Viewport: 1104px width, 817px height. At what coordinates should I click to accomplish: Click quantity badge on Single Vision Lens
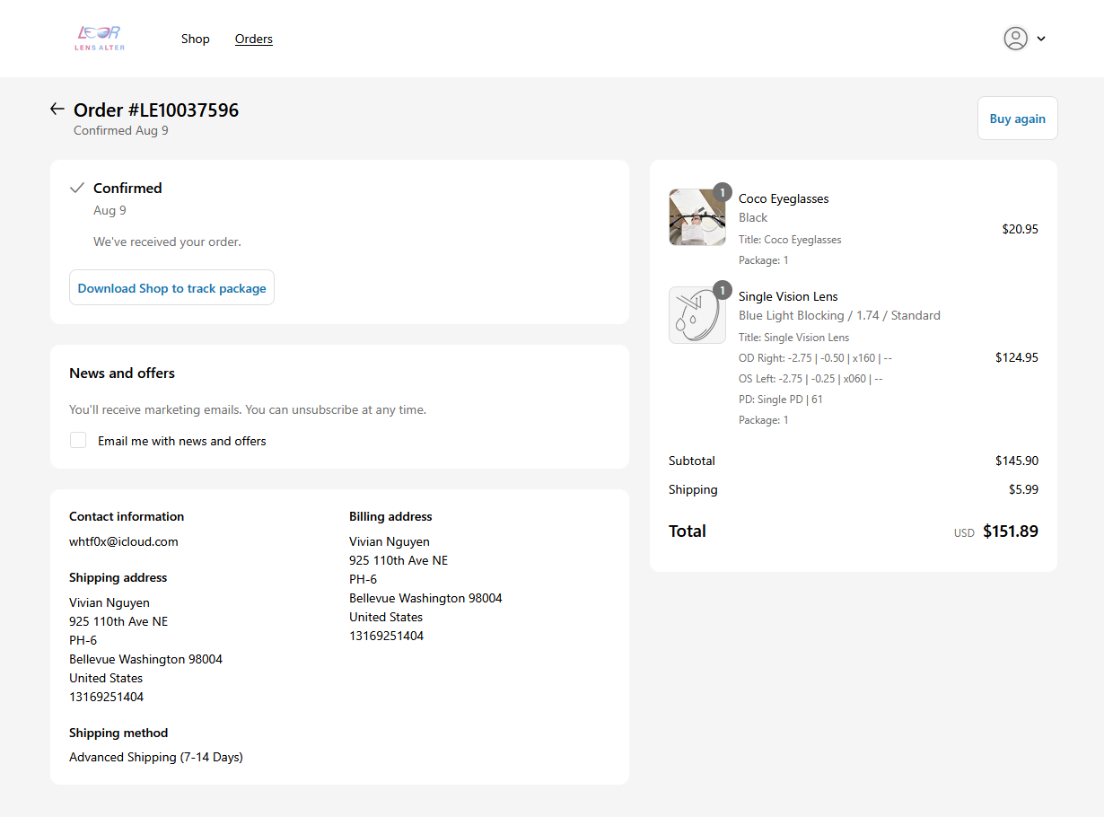click(723, 290)
